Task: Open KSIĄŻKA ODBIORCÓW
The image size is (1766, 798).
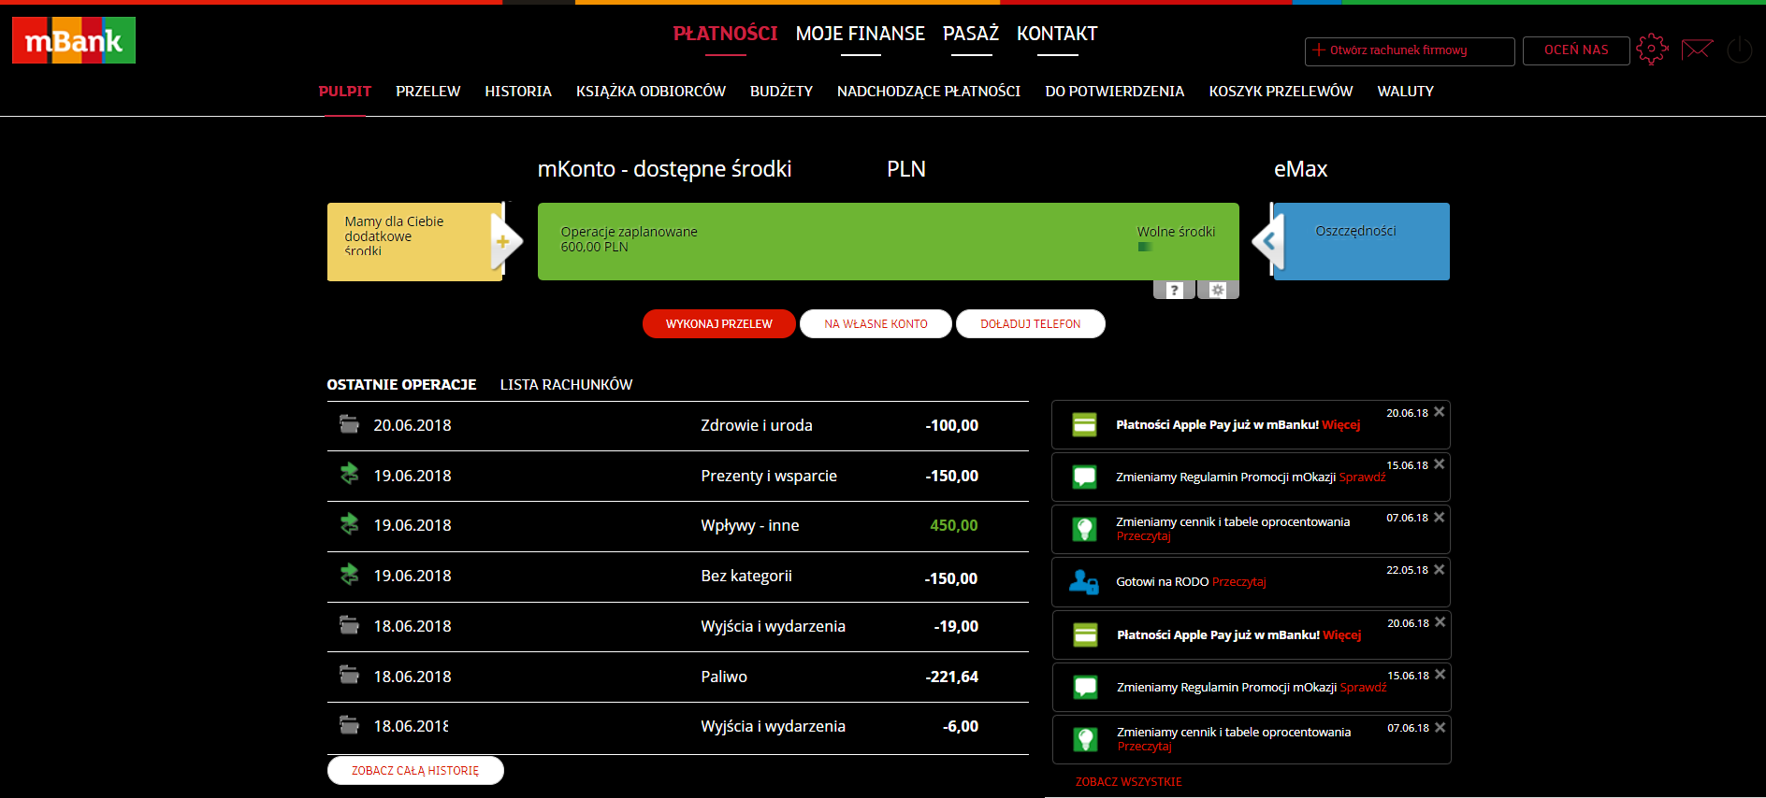Action: pyautogui.click(x=651, y=92)
